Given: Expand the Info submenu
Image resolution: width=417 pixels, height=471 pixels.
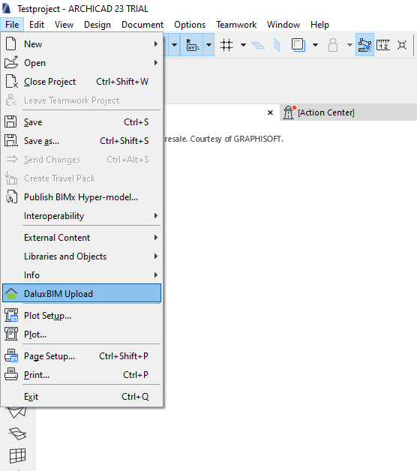Looking at the screenshot, I should 82,274.
